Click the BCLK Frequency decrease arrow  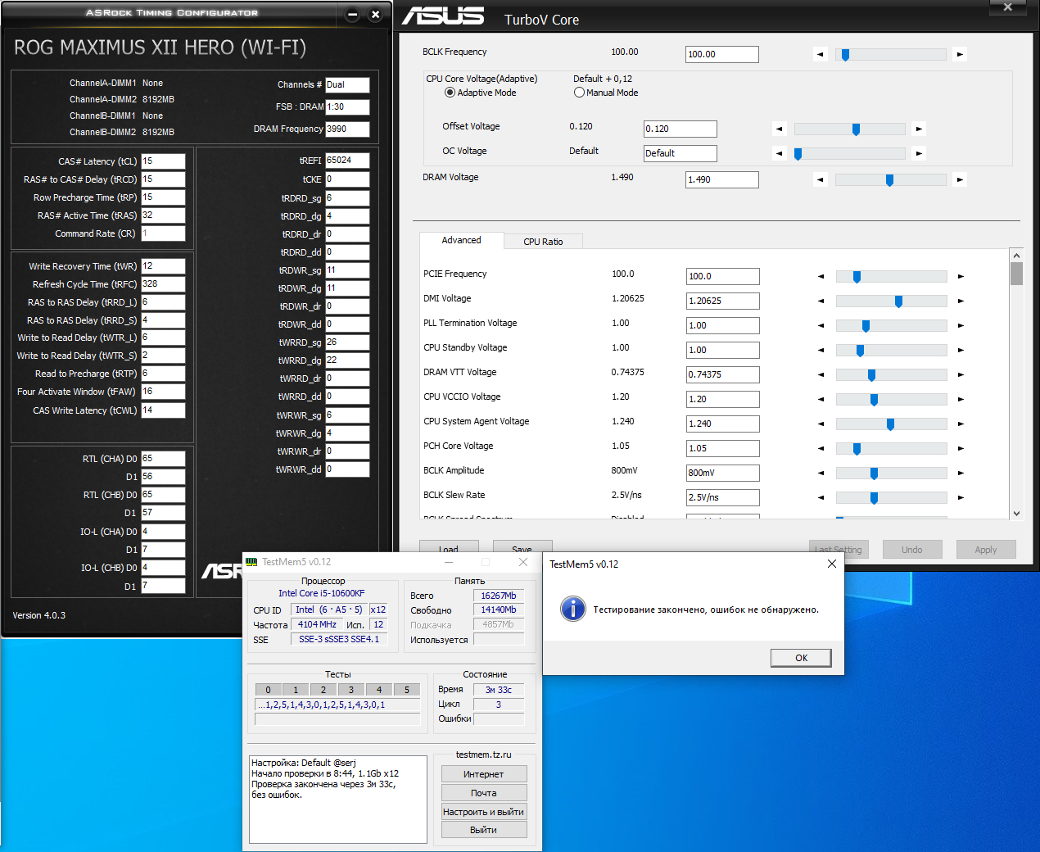tap(821, 55)
